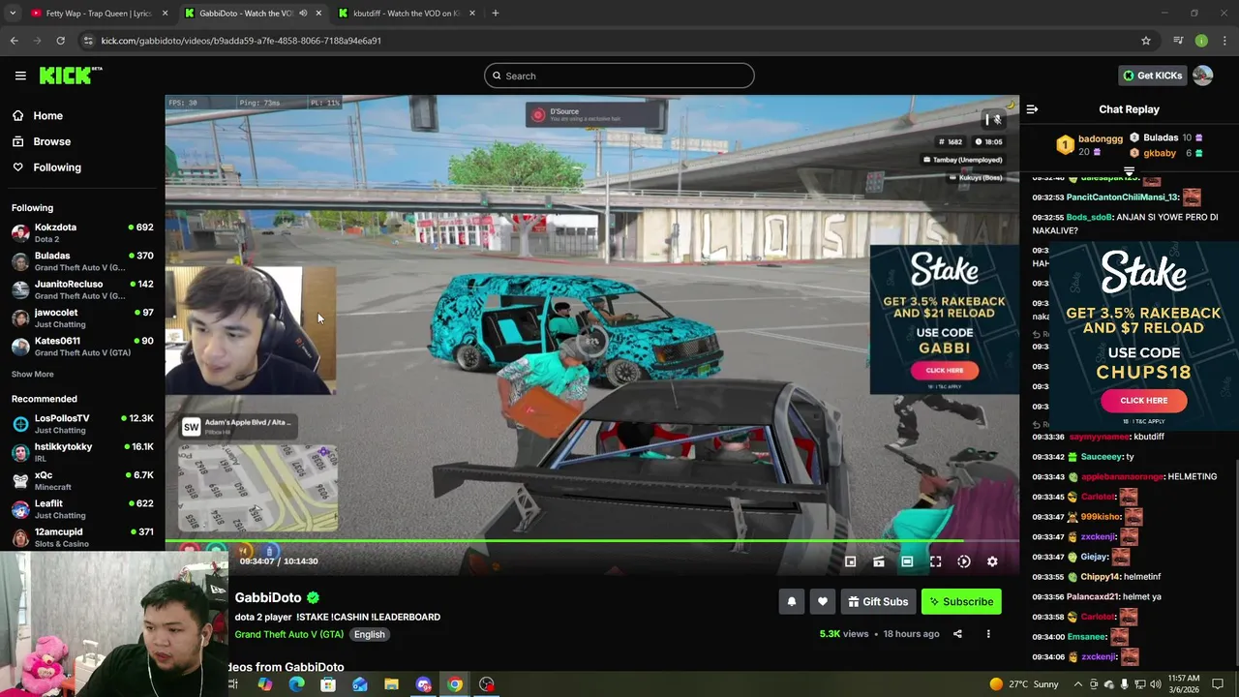Click CLICK HERE on the chat Stake ad
The image size is (1239, 697).
(x=1143, y=401)
